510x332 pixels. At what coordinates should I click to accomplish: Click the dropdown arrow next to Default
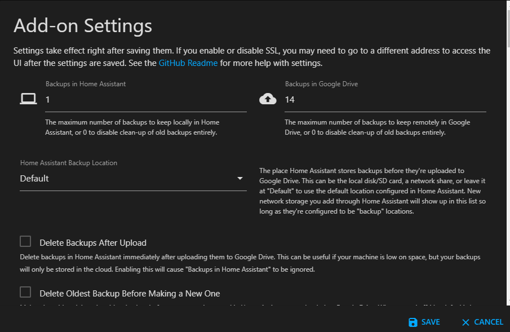click(240, 178)
